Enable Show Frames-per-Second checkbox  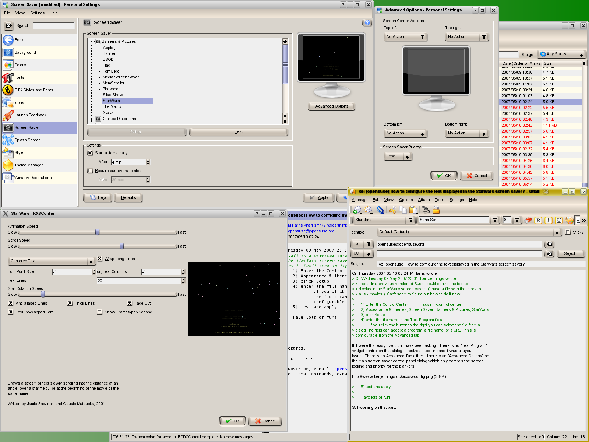point(100,312)
